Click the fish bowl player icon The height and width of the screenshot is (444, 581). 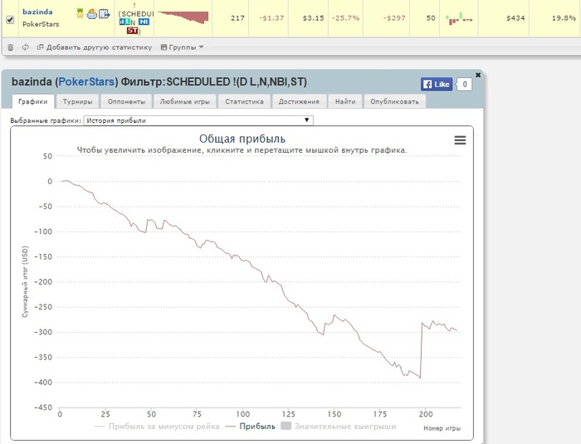92,14
